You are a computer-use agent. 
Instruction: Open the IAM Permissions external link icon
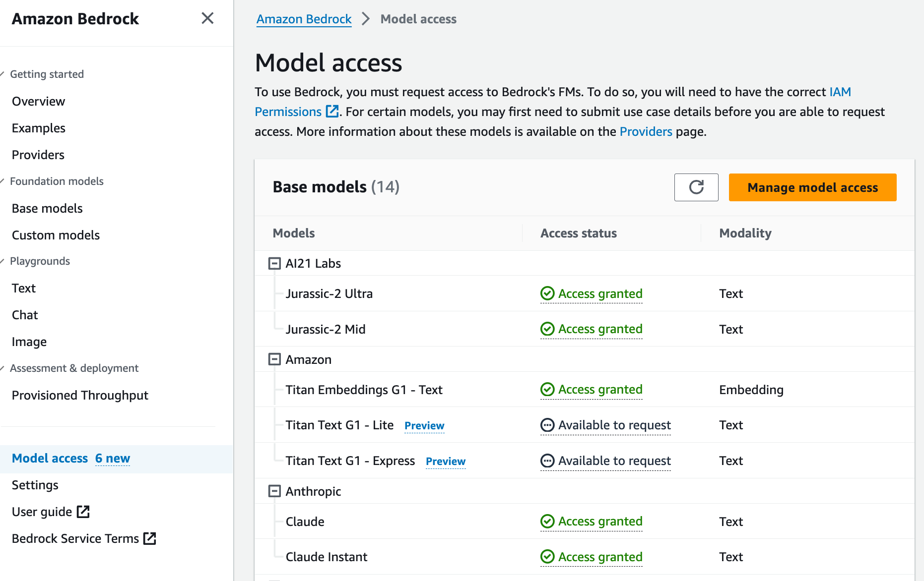(x=331, y=112)
